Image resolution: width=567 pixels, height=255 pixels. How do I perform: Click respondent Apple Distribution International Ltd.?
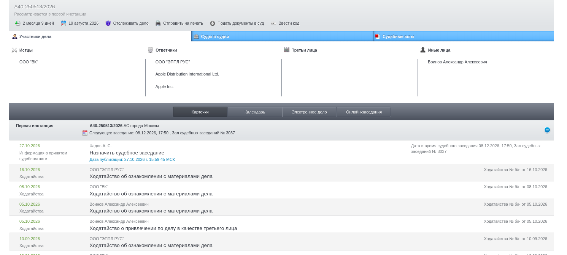click(x=187, y=74)
